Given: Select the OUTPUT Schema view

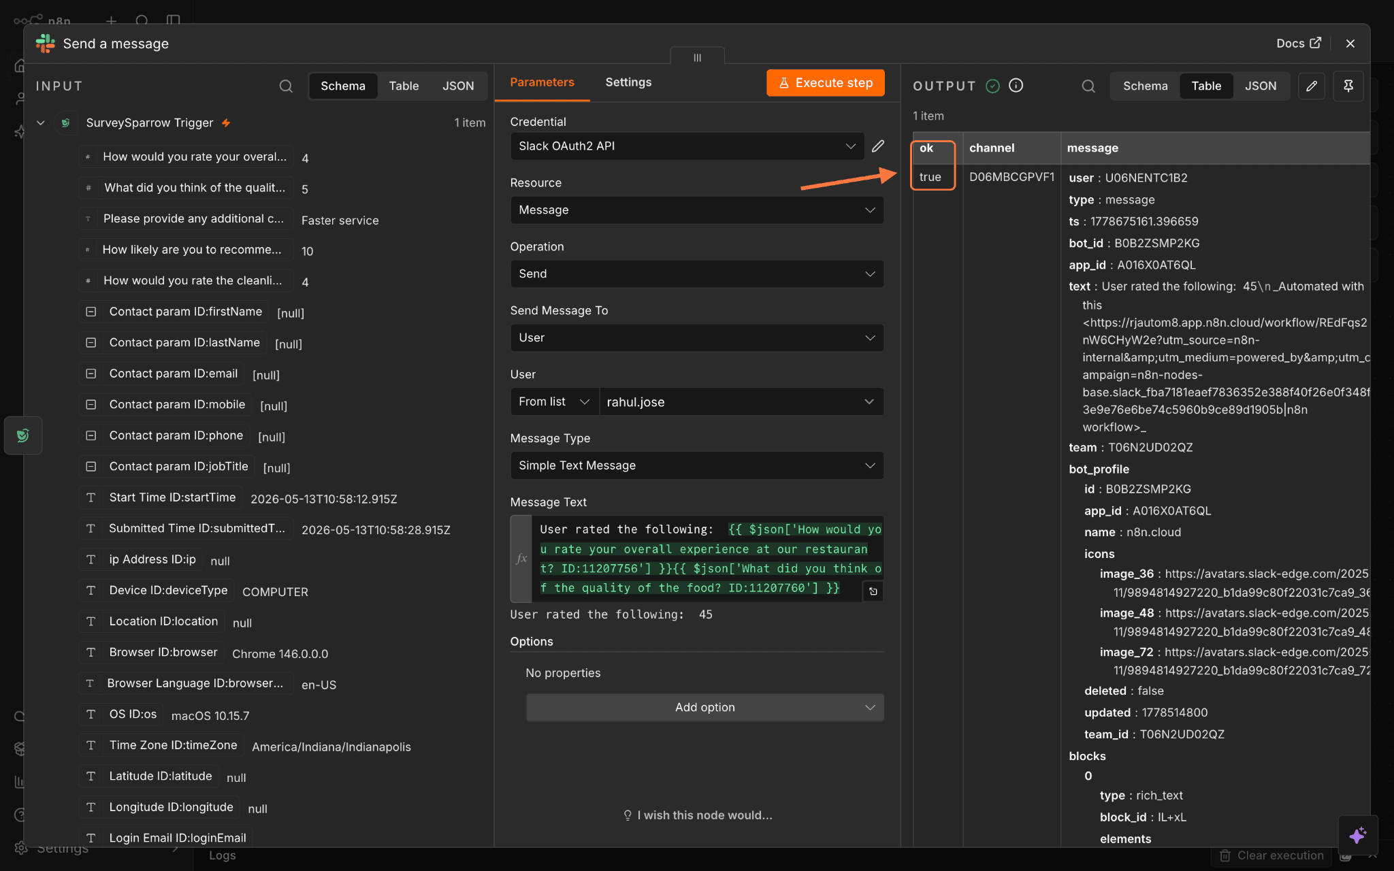Looking at the screenshot, I should click(1145, 86).
